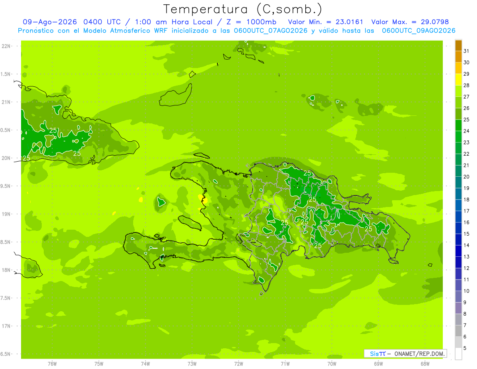Click the '68W' longitude label
This screenshot has height=369, width=477.
425,364
